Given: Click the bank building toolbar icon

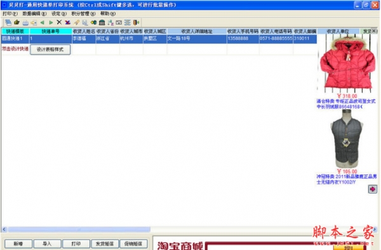Looking at the screenshot, I should 102,23.
